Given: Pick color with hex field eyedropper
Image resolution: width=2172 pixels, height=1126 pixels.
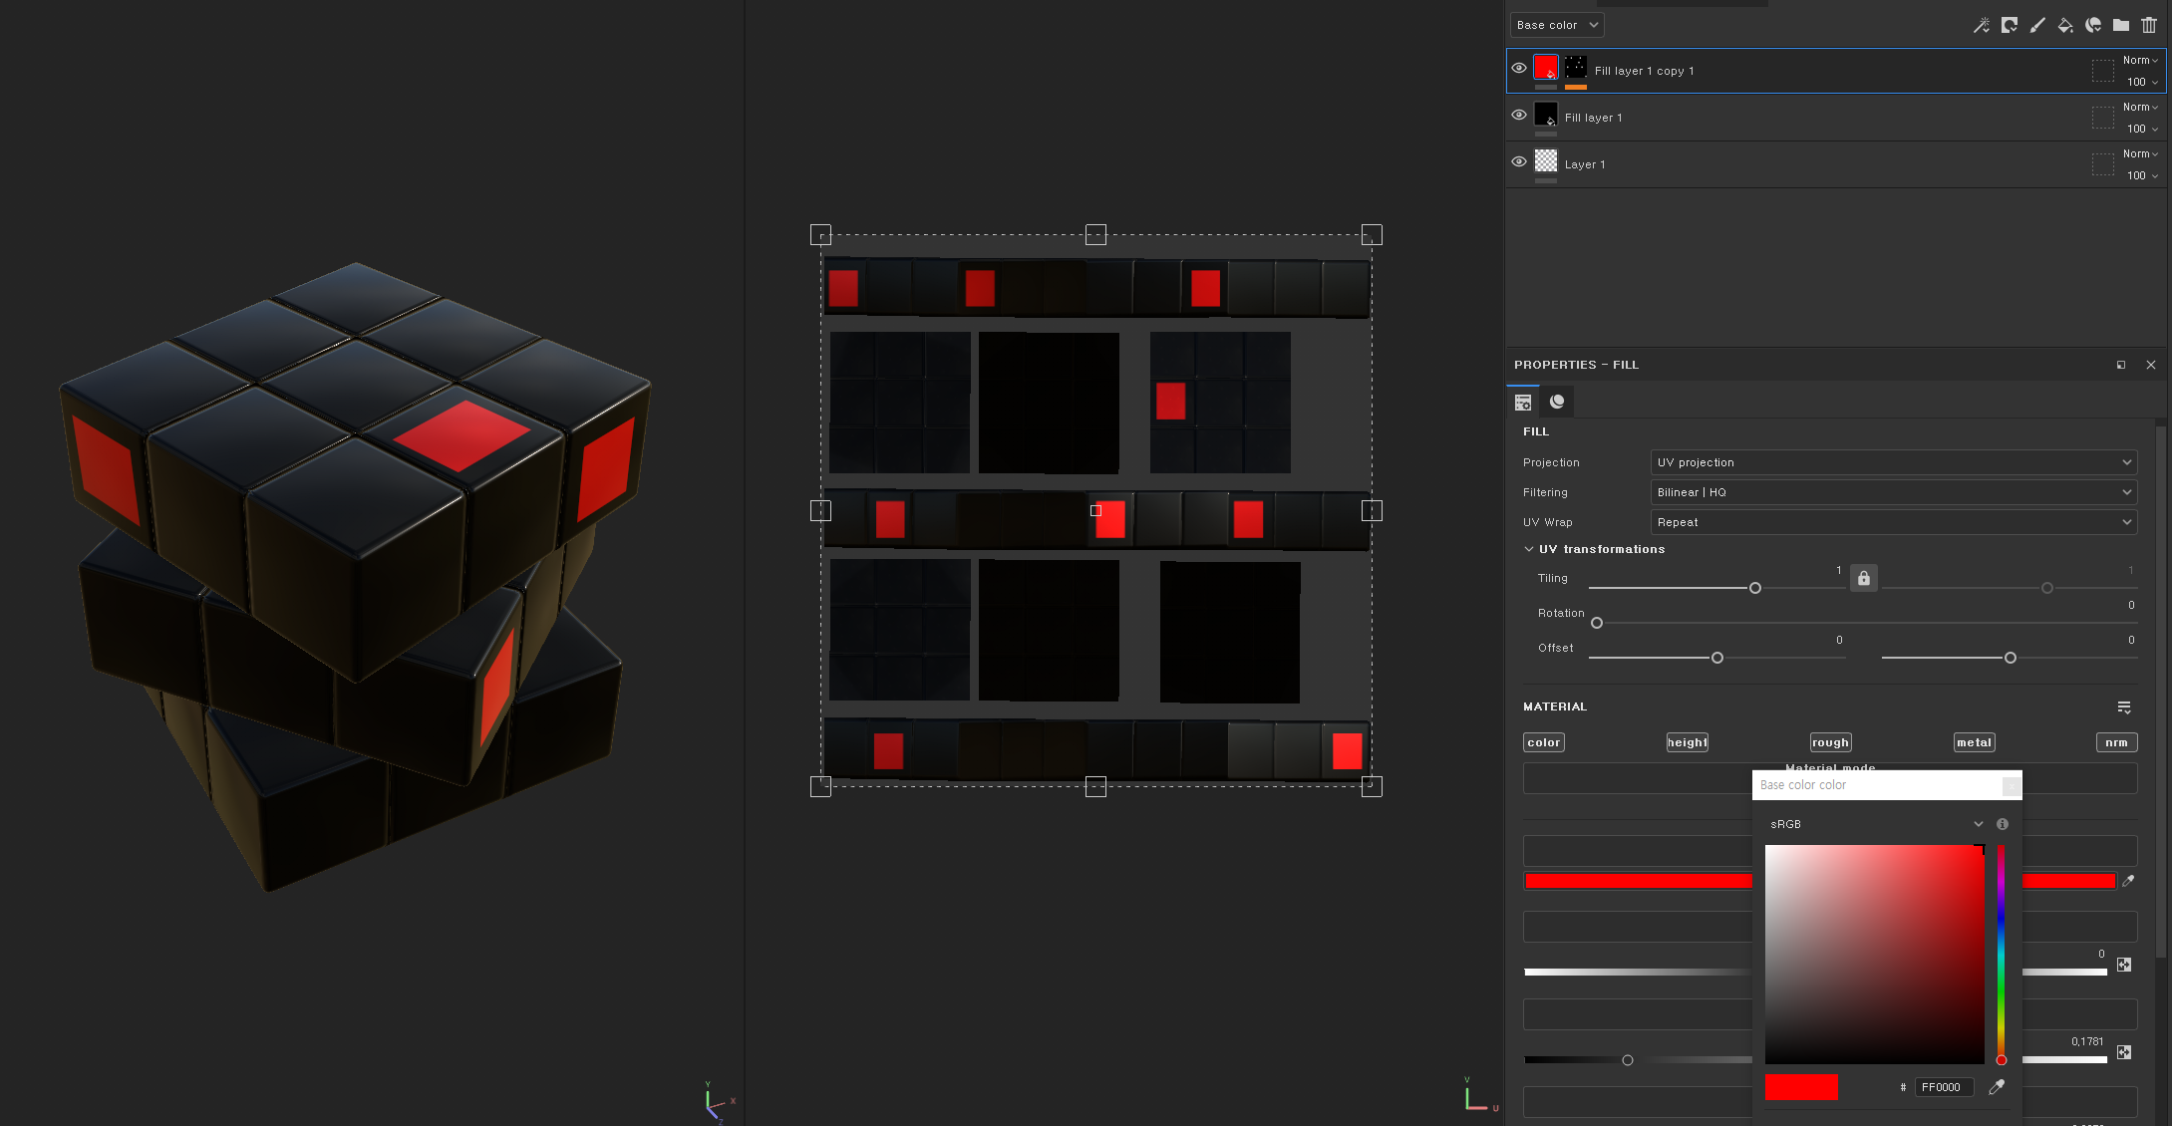Looking at the screenshot, I should [1996, 1087].
